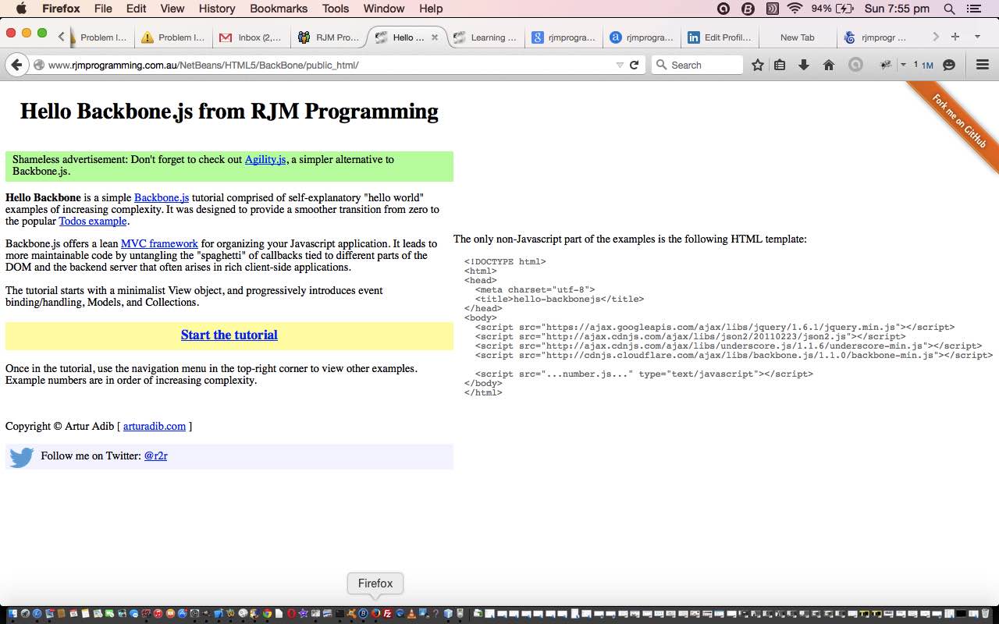Expand the URL bar history dropdown
Viewport: 999px width, 624px height.
click(x=620, y=65)
